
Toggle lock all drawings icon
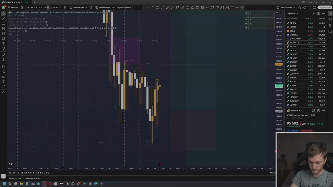click(x=3, y=76)
